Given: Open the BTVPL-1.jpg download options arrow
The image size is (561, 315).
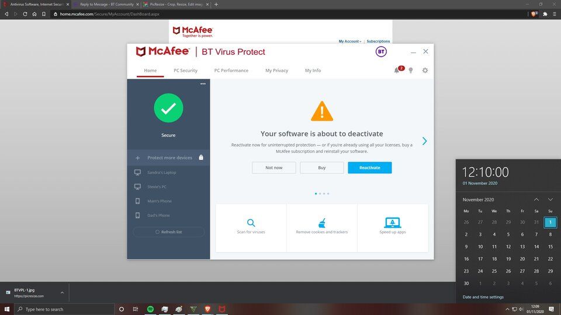Looking at the screenshot, I should pos(62,293).
